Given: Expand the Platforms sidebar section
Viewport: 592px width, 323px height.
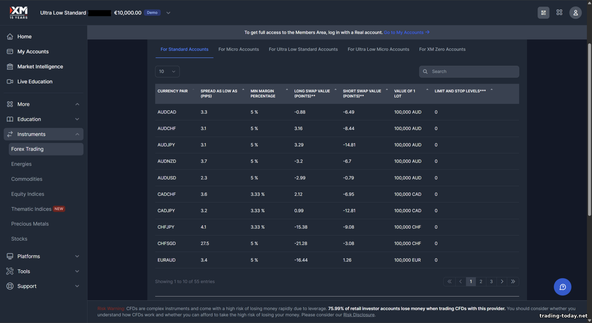Looking at the screenshot, I should point(77,256).
